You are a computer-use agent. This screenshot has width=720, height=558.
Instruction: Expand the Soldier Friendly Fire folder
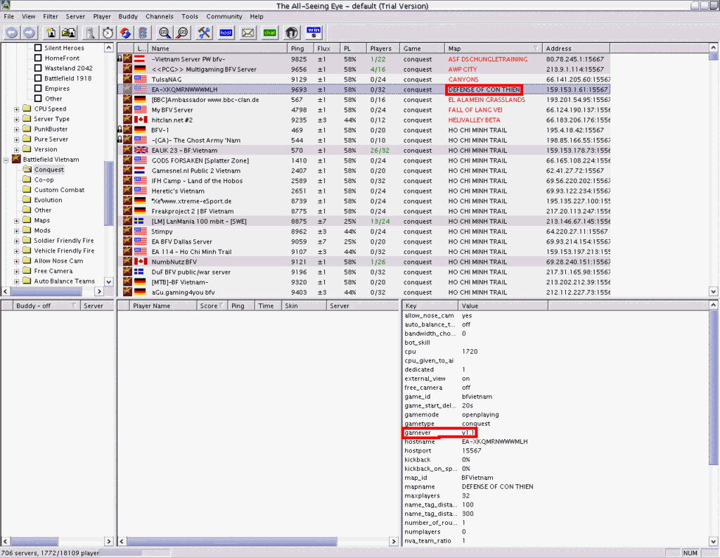[17, 241]
